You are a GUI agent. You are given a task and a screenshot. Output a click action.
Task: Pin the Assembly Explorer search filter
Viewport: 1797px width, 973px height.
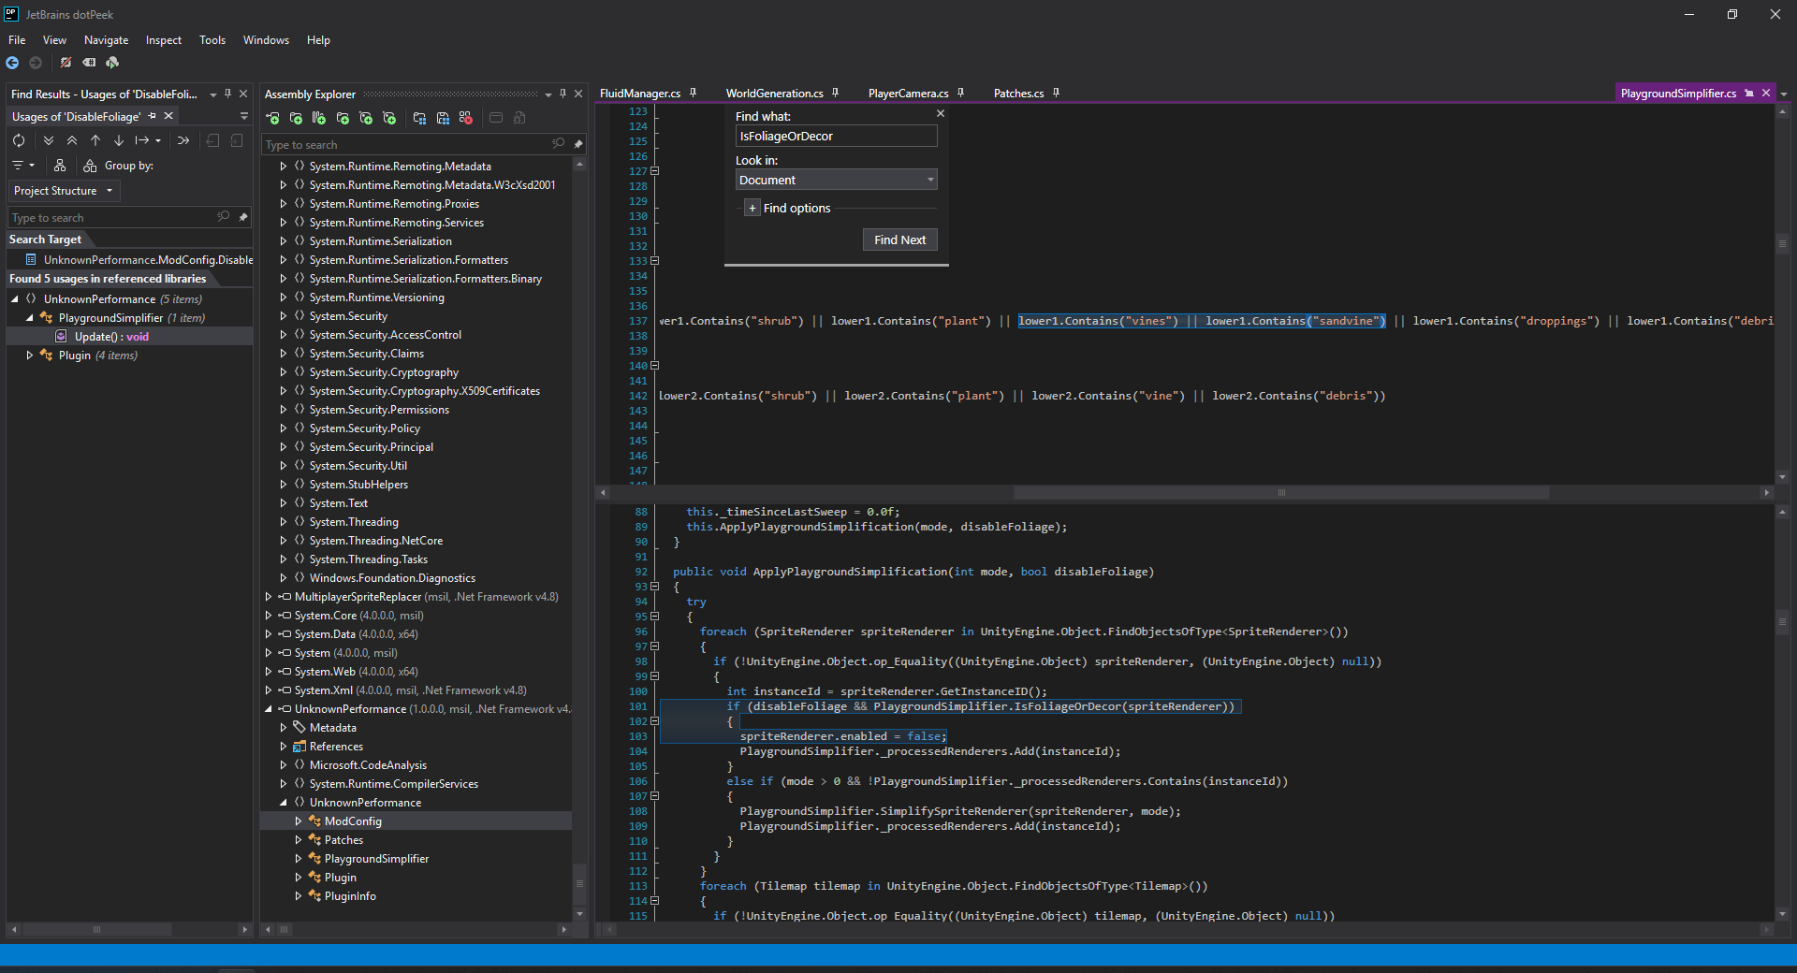[x=578, y=144]
